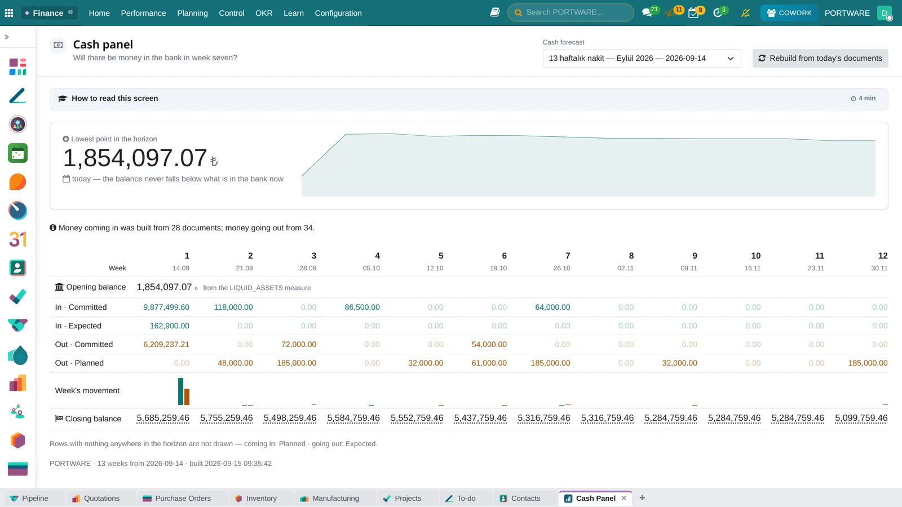Open the Finance module switcher
The image size is (902, 507).
pyautogui.click(x=50, y=12)
